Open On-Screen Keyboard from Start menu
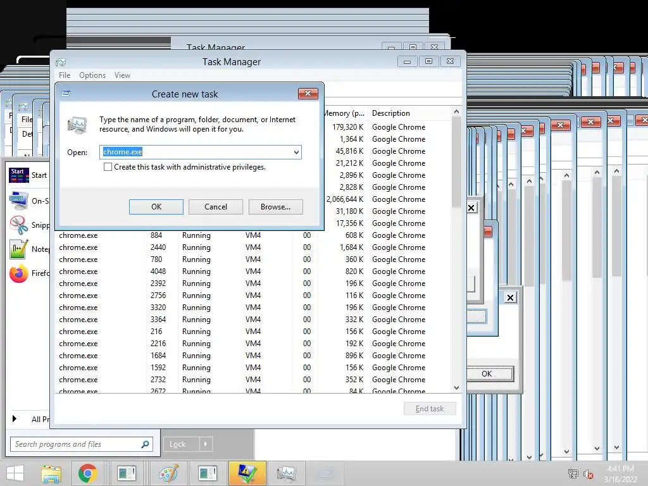This screenshot has width=648, height=486. click(x=18, y=201)
